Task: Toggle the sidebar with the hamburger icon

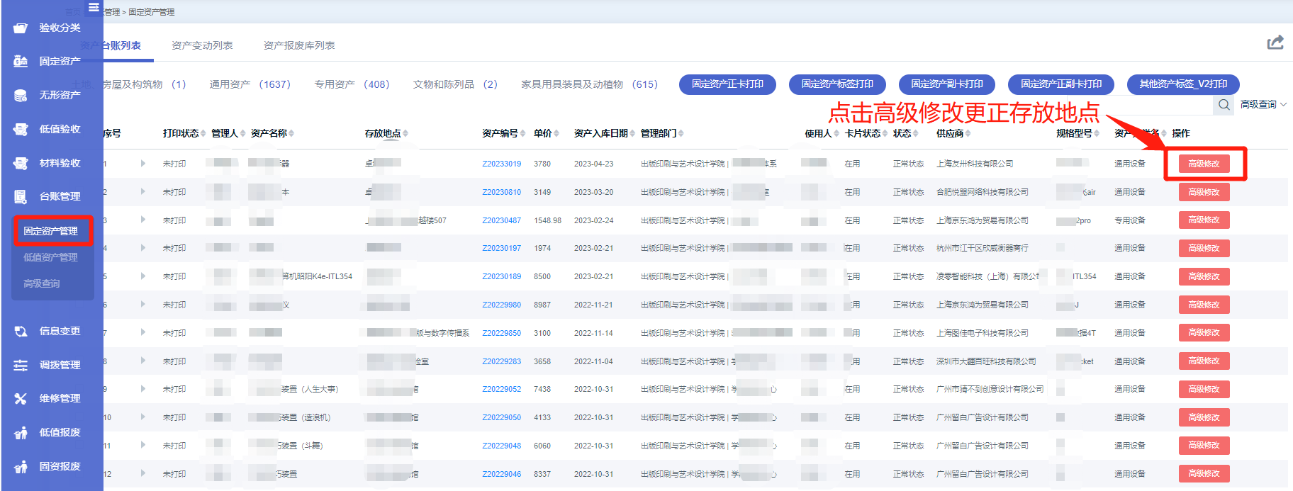Action: coord(94,8)
